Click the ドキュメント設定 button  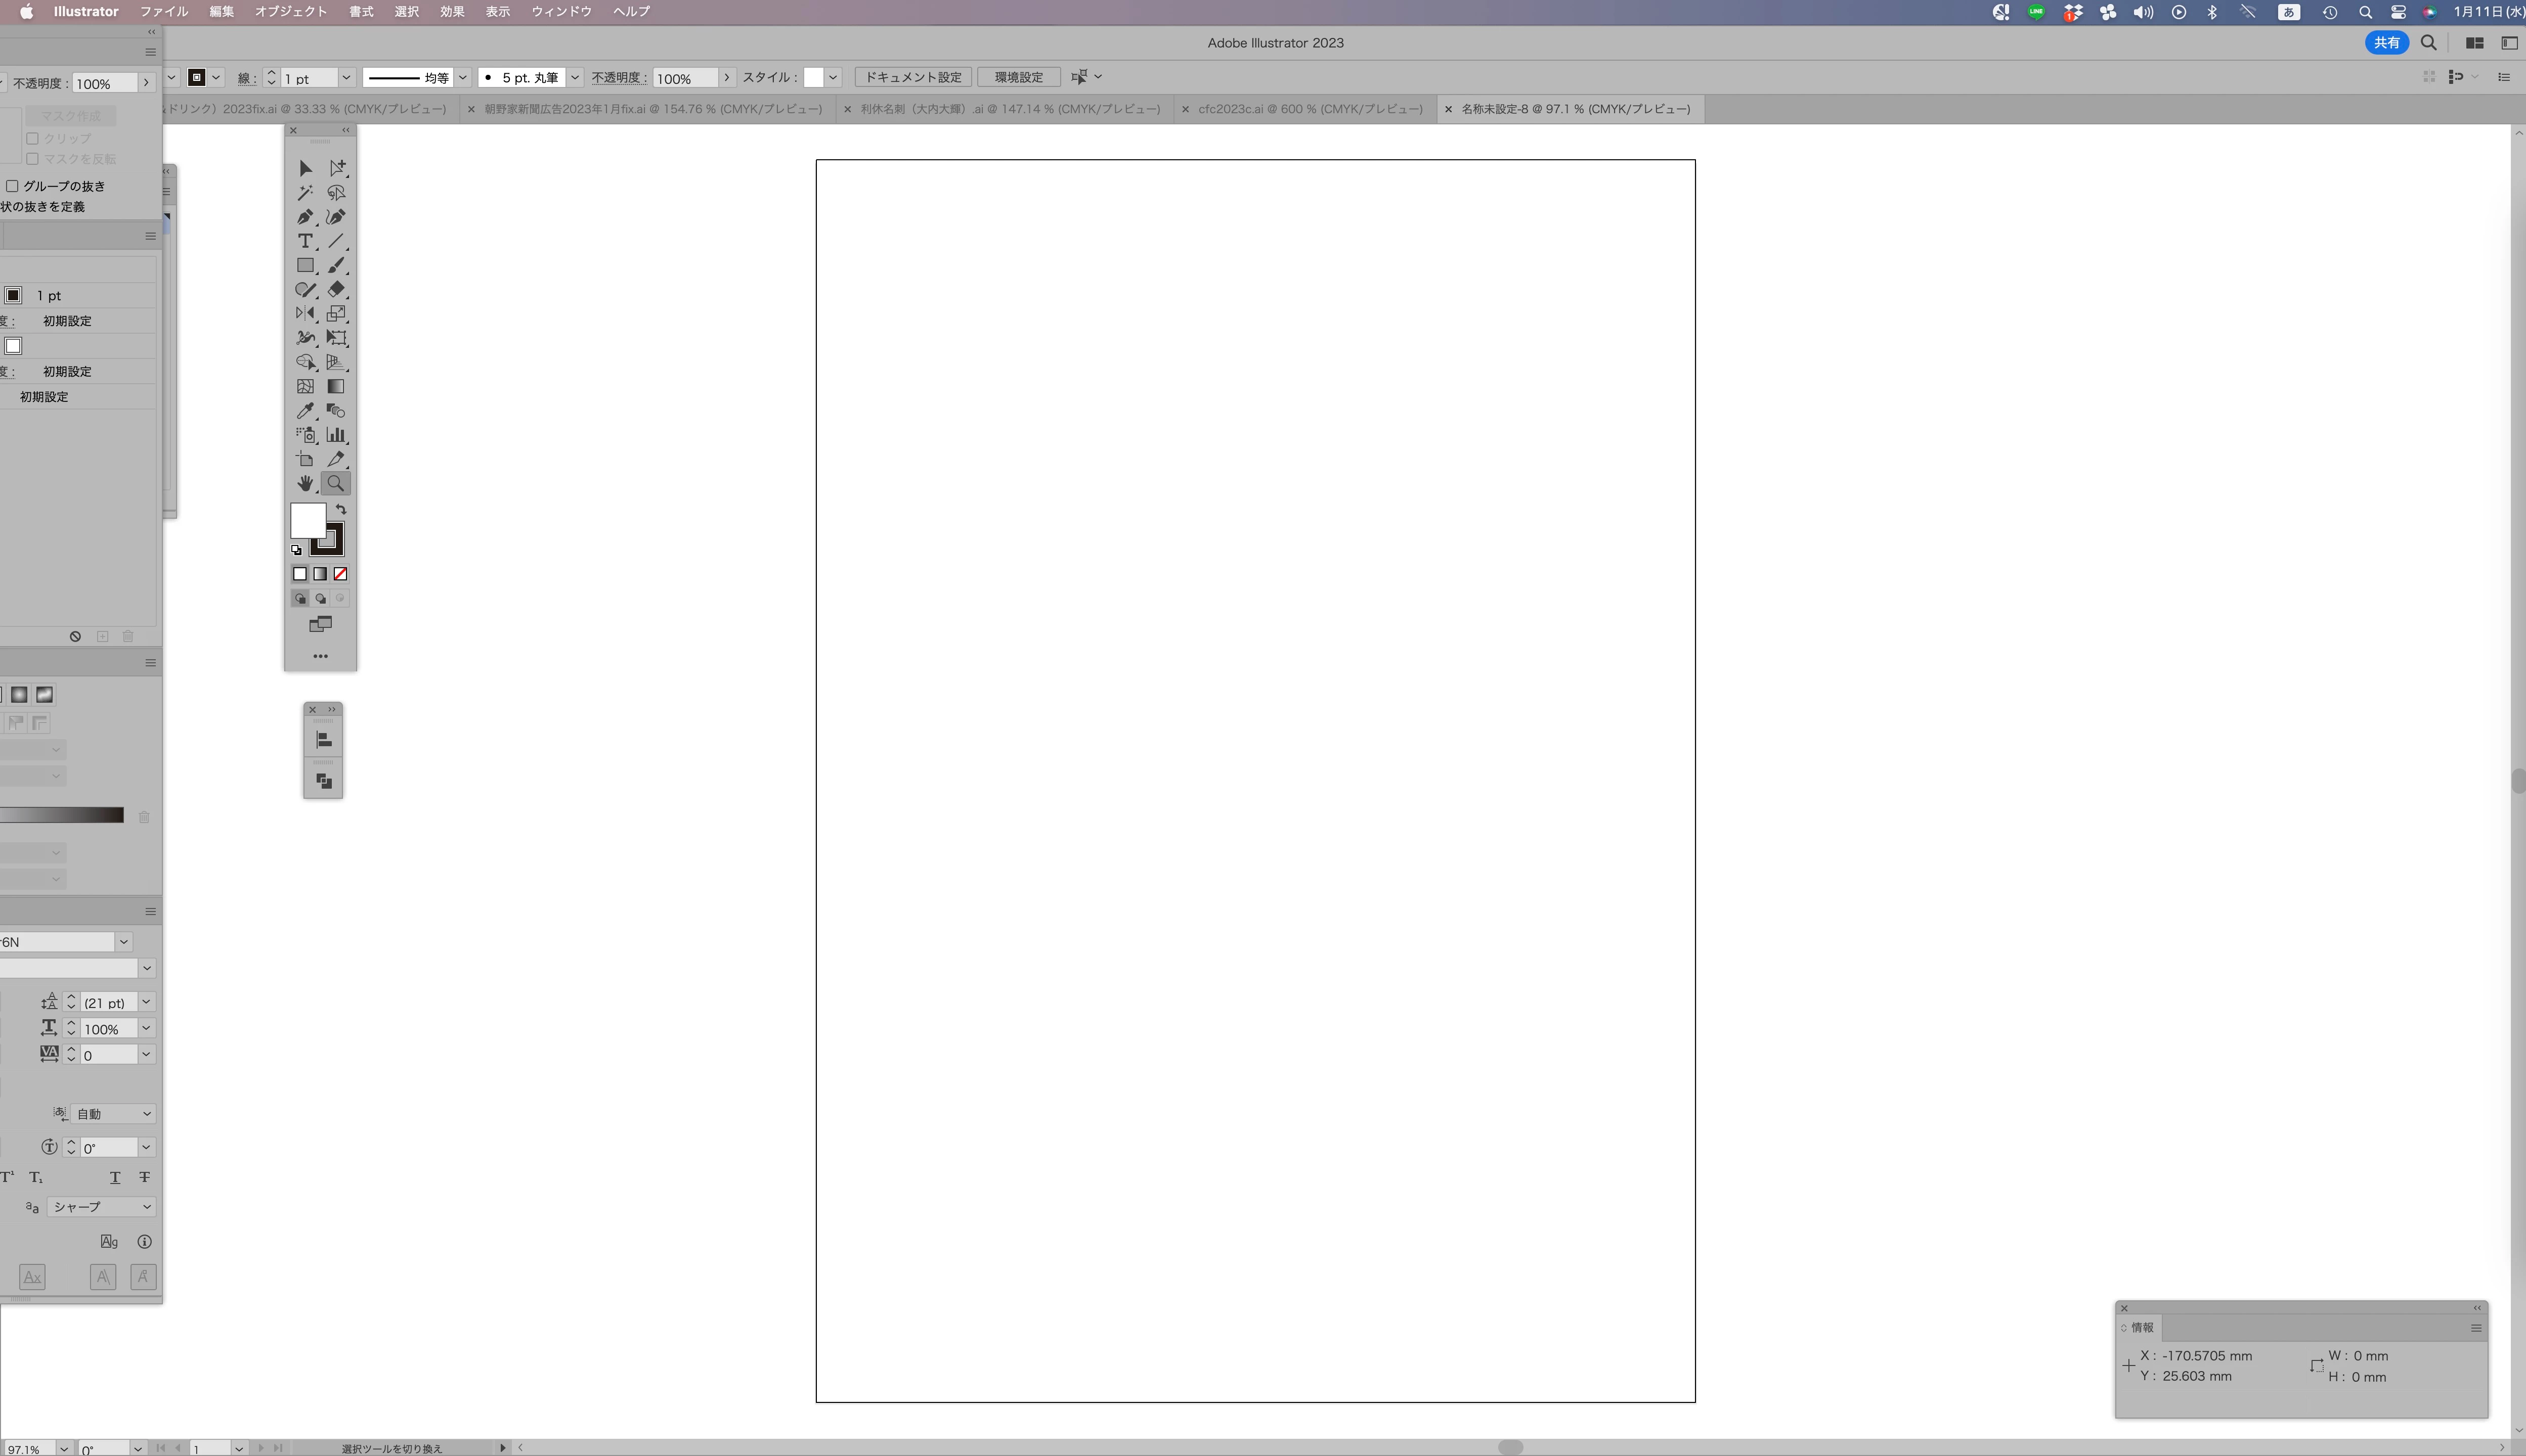point(912,77)
